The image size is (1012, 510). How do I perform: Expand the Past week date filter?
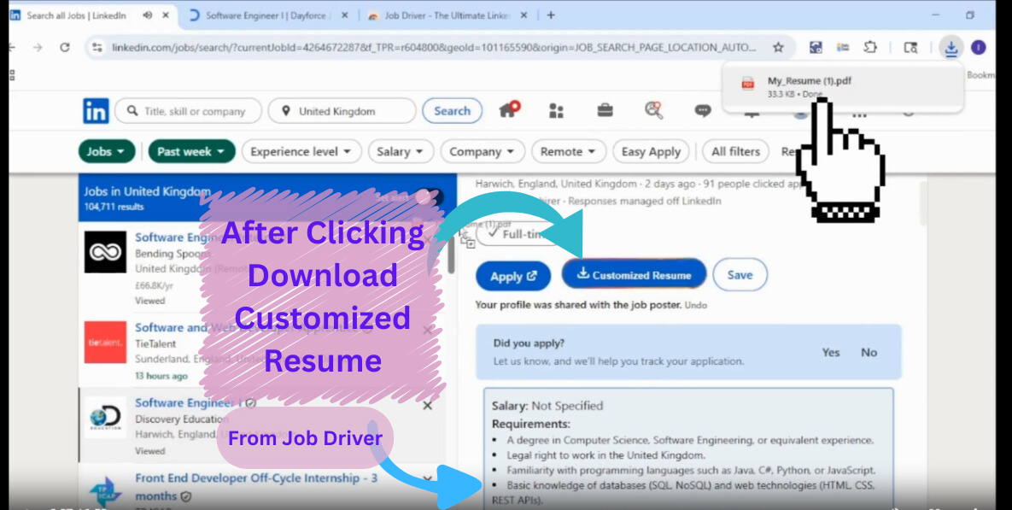pos(191,151)
